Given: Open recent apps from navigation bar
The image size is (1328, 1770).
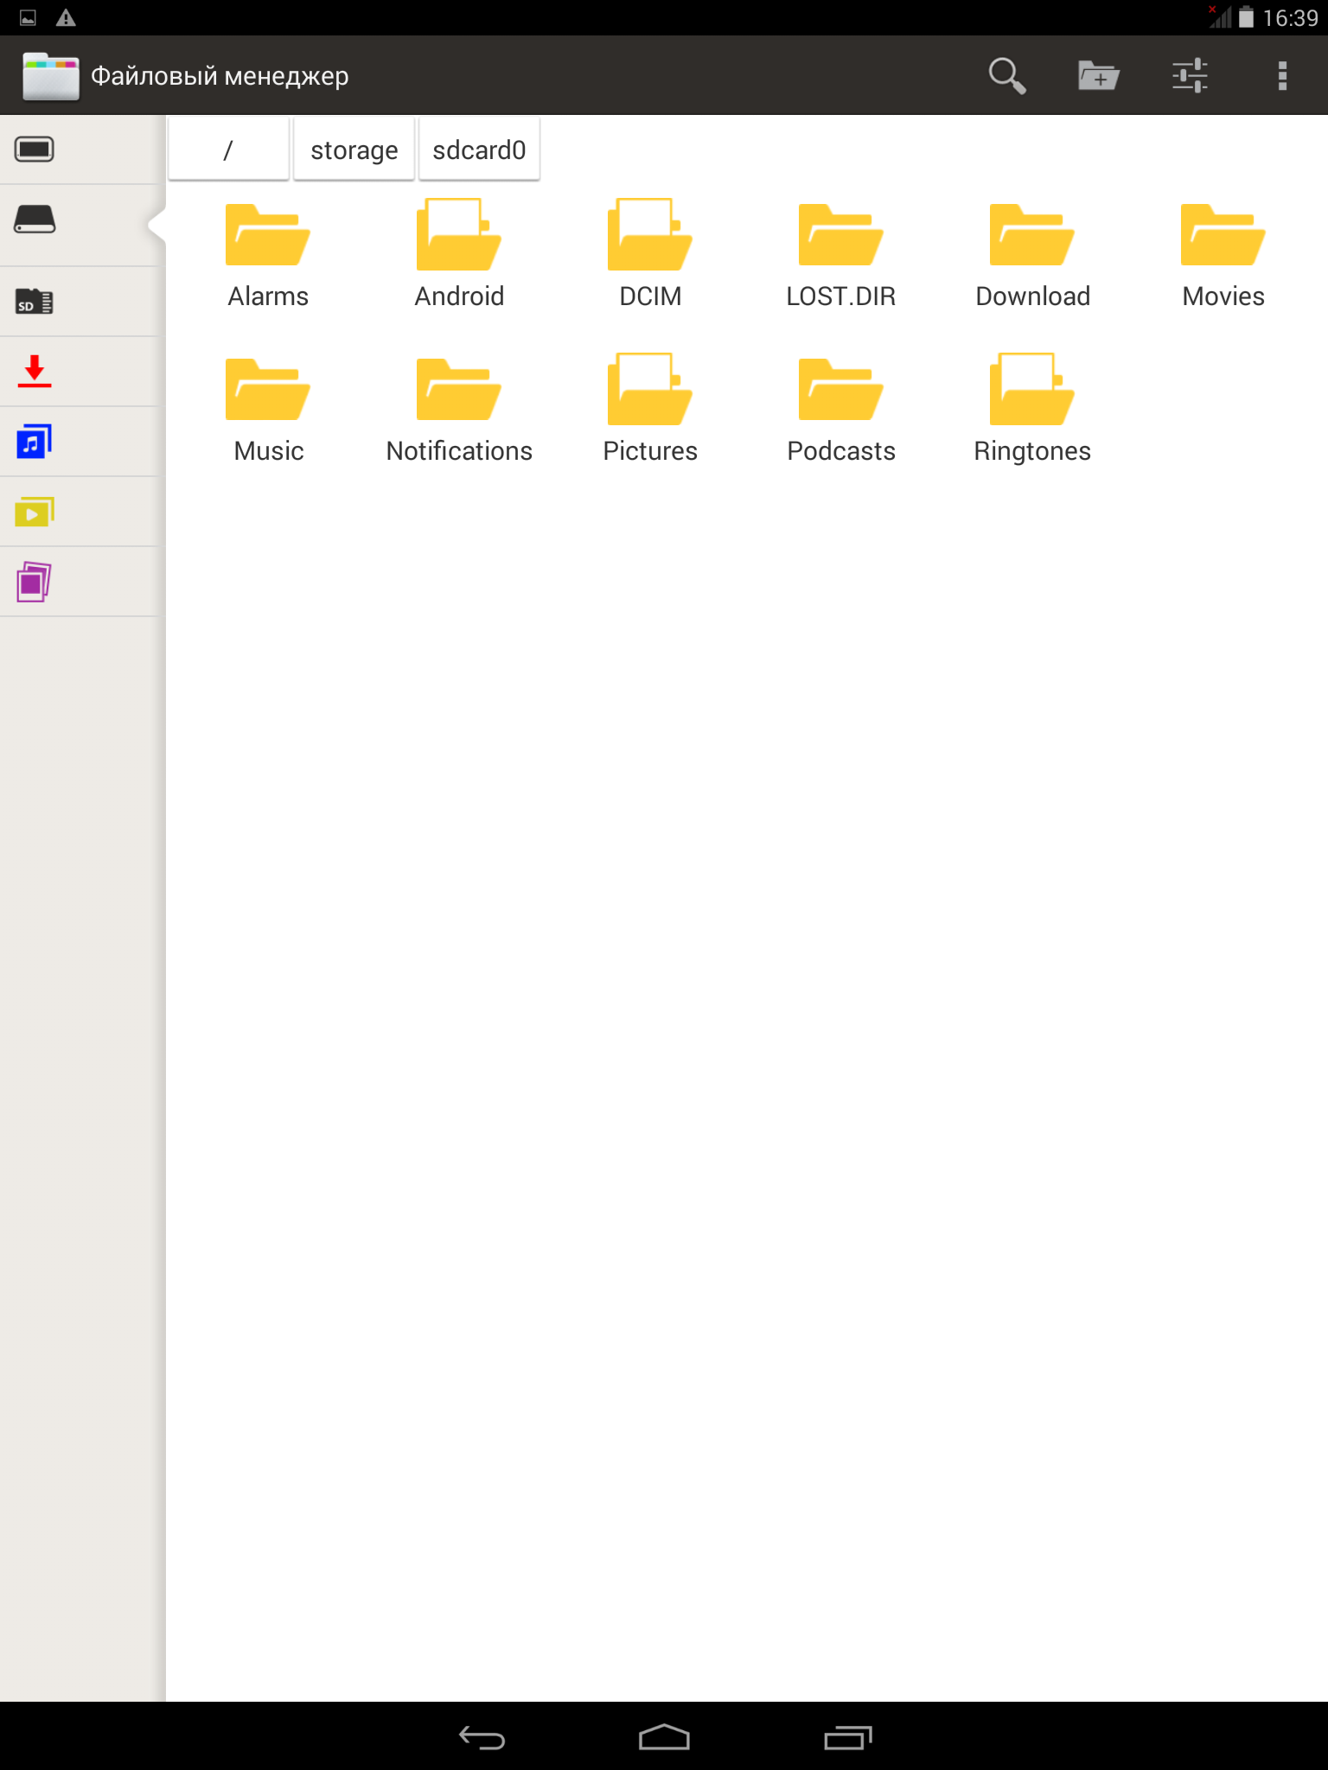Looking at the screenshot, I should [x=847, y=1737].
